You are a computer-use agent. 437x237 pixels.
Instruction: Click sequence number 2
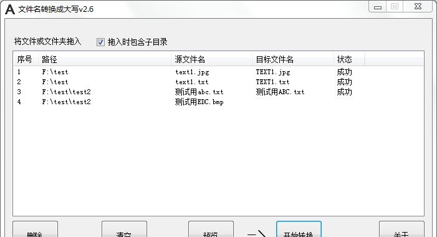[19, 82]
